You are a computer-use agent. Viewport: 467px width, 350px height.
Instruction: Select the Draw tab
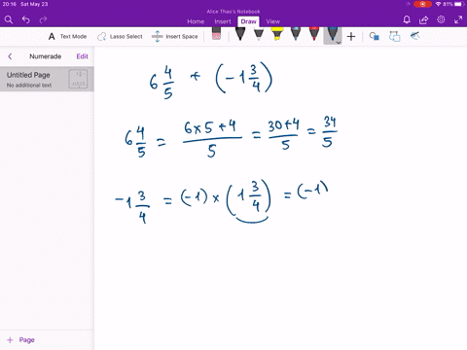[248, 21]
